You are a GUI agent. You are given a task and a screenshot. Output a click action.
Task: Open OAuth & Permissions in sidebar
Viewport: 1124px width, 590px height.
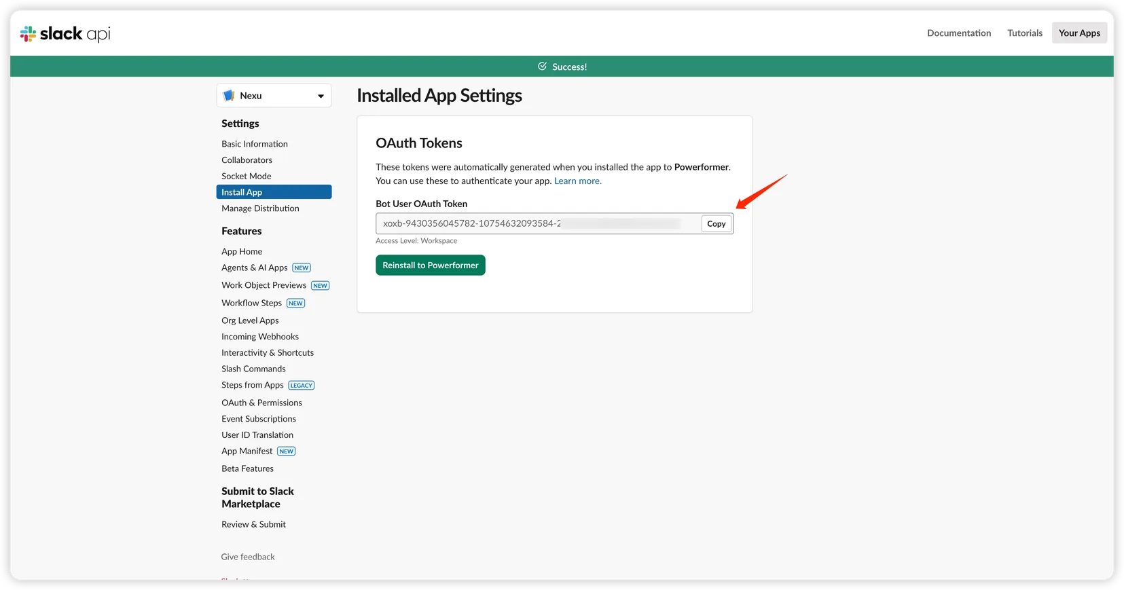point(261,403)
